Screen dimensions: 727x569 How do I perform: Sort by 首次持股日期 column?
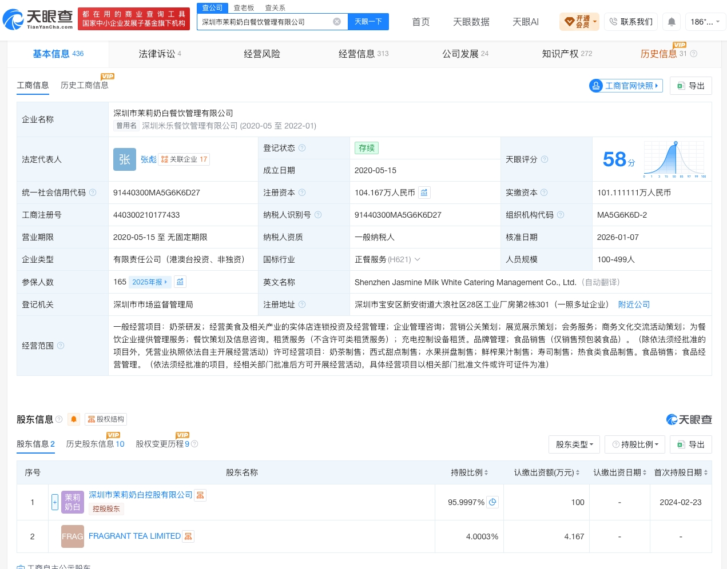[x=681, y=472]
